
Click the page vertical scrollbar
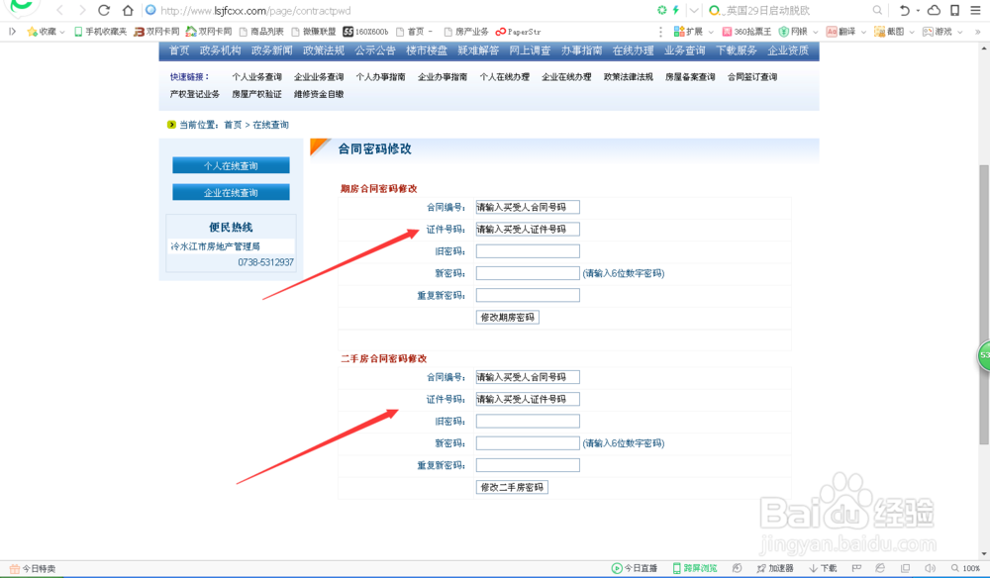click(x=984, y=303)
